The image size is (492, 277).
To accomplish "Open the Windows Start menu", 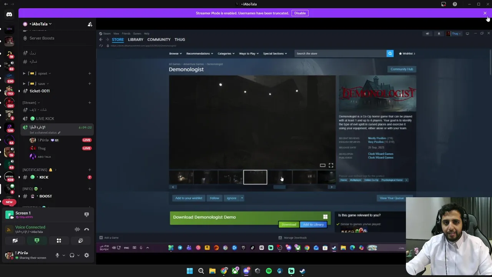I will click(x=189, y=271).
